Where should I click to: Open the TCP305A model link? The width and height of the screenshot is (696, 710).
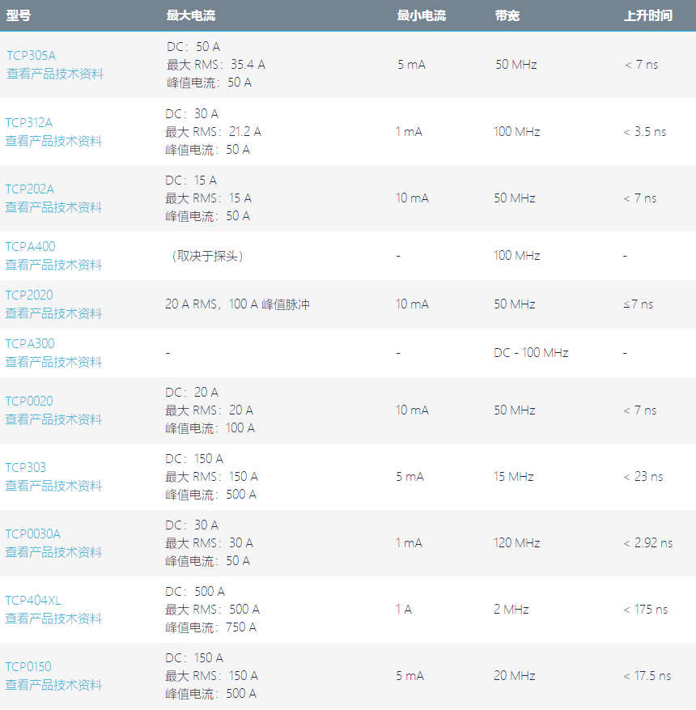point(32,56)
